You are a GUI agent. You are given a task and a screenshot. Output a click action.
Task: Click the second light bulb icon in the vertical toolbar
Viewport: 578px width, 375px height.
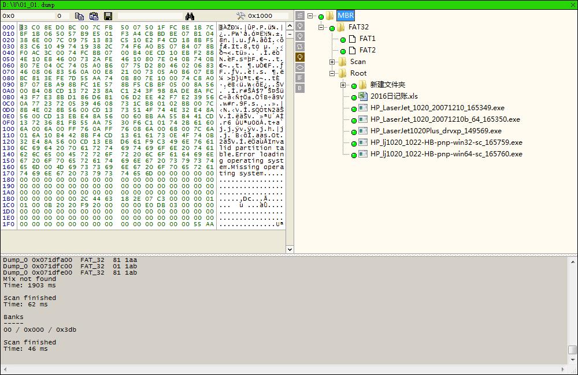click(x=300, y=36)
